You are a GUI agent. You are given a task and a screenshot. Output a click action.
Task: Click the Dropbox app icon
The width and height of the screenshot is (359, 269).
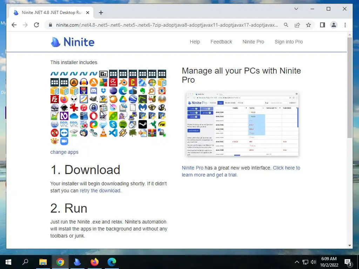coord(103,91)
